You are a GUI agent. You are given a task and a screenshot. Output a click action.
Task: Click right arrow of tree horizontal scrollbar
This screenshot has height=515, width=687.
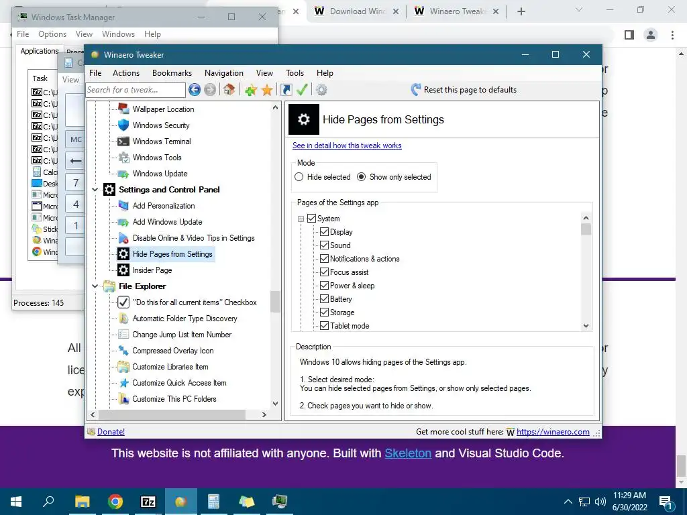coord(264,414)
